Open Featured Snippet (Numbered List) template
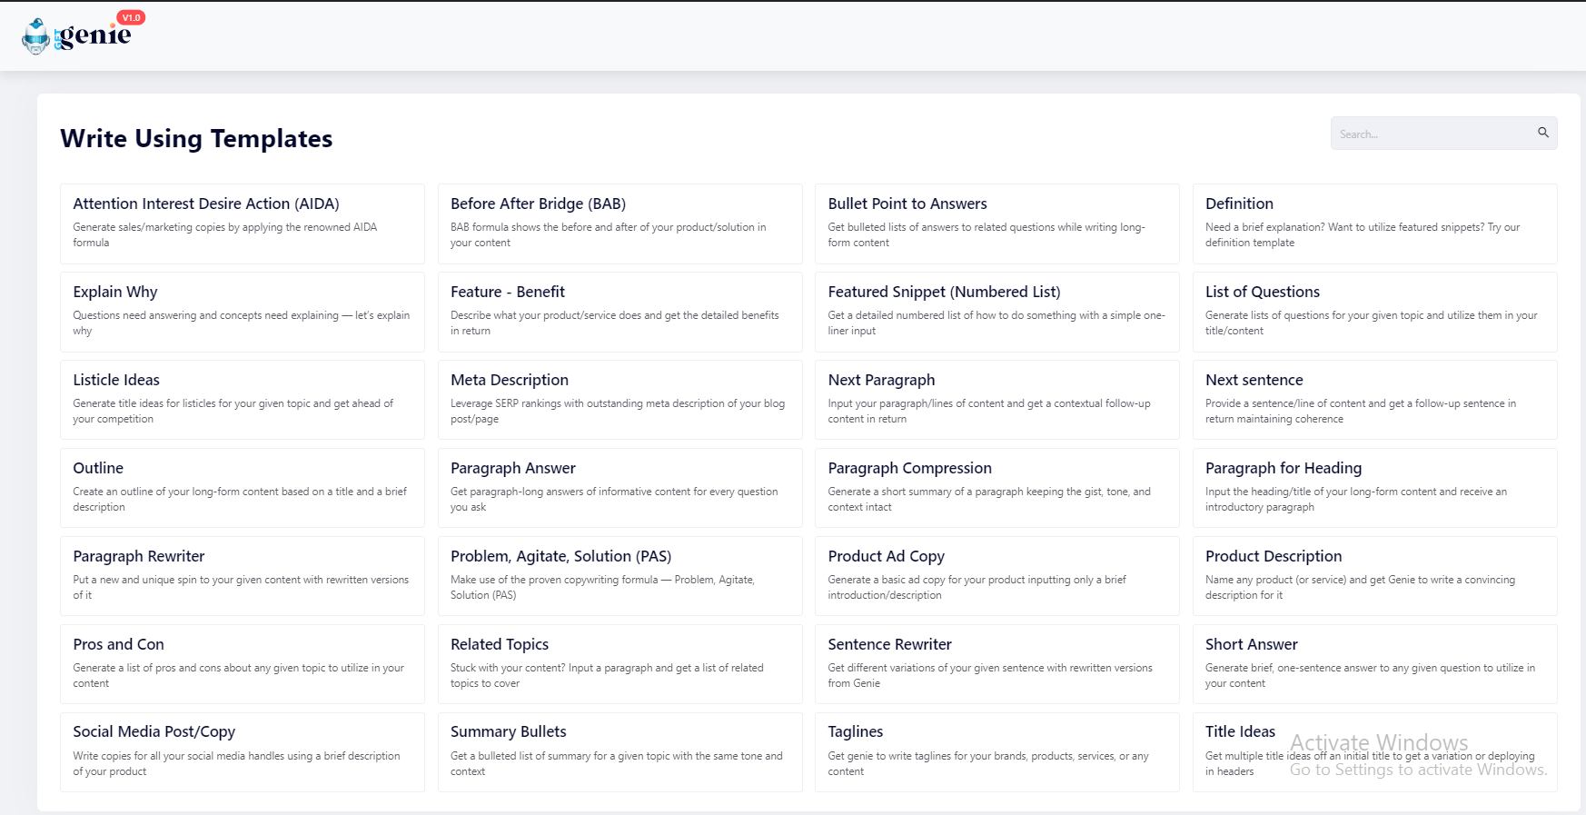Image resolution: width=1586 pixels, height=815 pixels. click(996, 312)
